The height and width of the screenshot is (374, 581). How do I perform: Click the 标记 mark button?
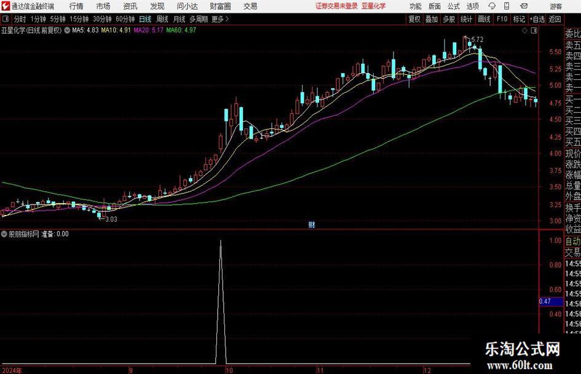(519, 19)
